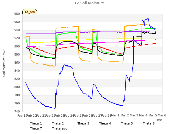This screenshot has height=134, width=179.
Task: Click the 800 y-axis tick value
Action: (17, 87)
